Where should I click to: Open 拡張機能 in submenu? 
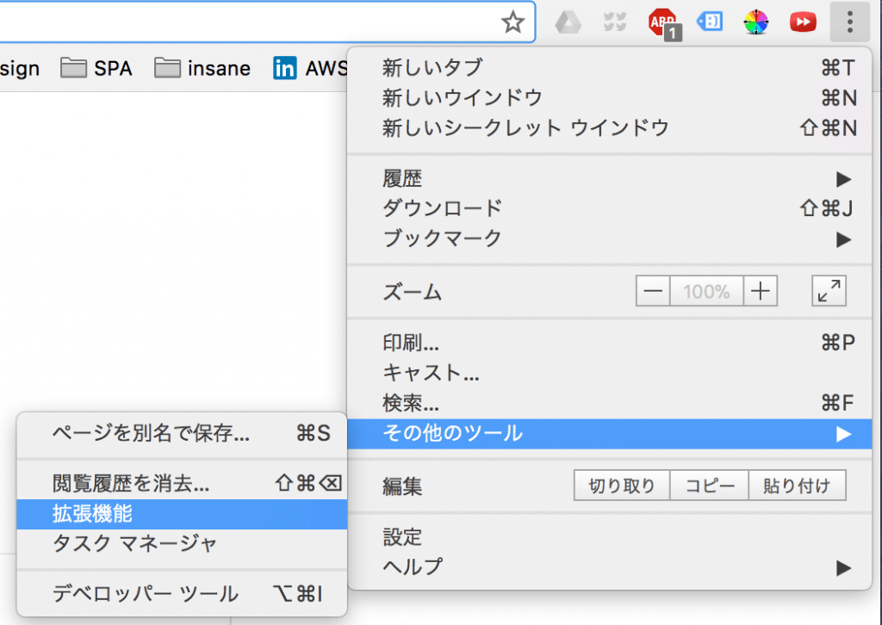point(182,514)
